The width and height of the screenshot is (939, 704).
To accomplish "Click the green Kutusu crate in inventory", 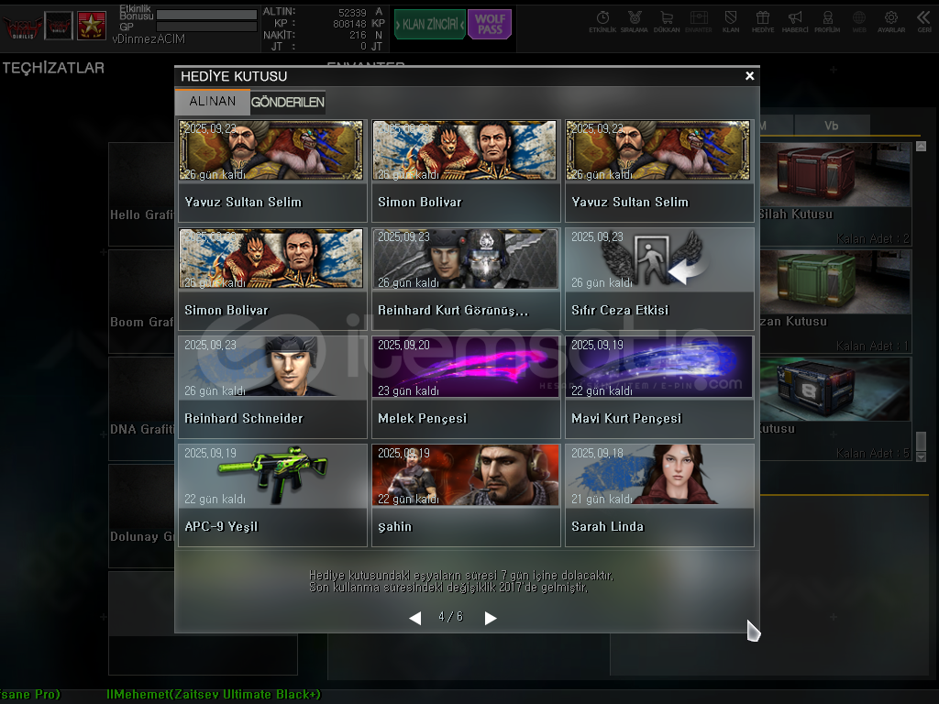I will pos(835,282).
